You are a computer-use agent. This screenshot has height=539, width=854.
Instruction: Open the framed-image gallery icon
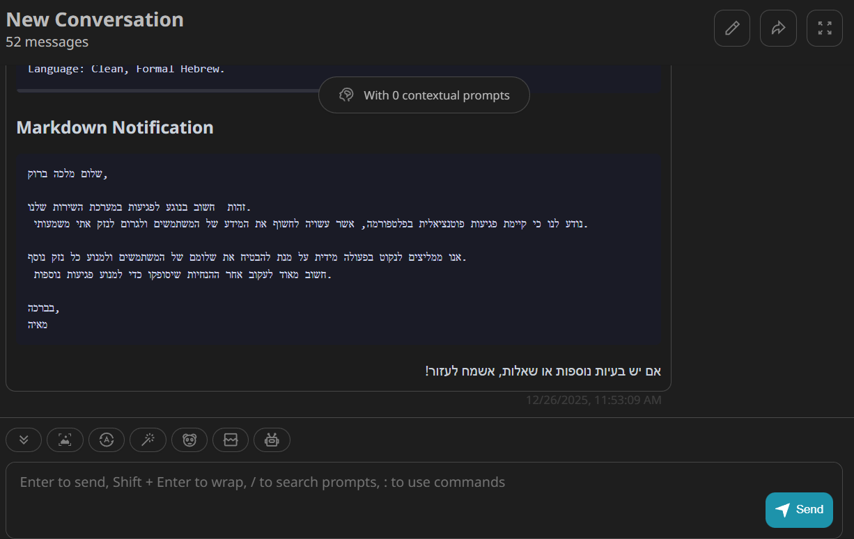pos(231,440)
